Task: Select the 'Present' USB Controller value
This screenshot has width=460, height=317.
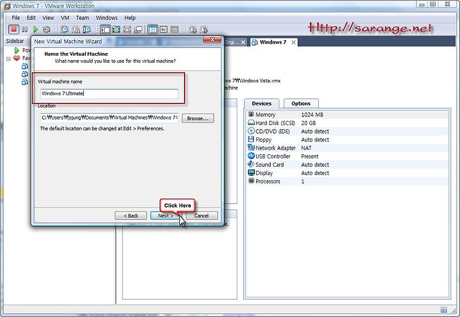Action: pyautogui.click(x=309, y=157)
